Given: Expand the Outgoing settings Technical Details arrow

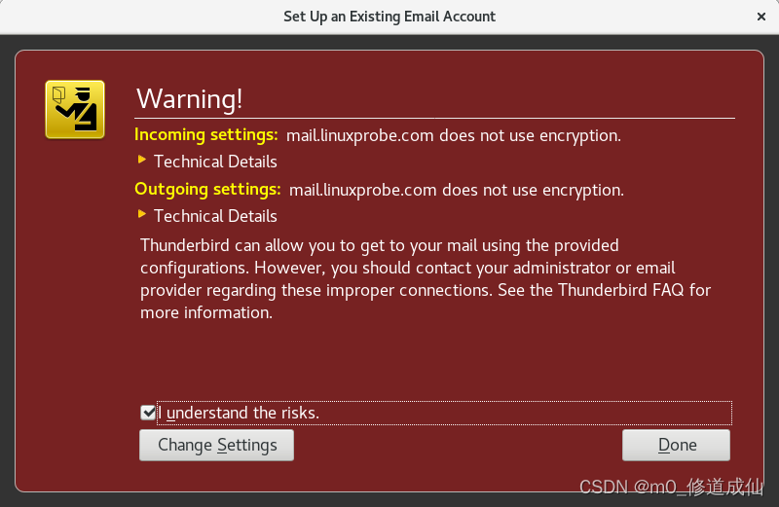Looking at the screenshot, I should point(142,214).
